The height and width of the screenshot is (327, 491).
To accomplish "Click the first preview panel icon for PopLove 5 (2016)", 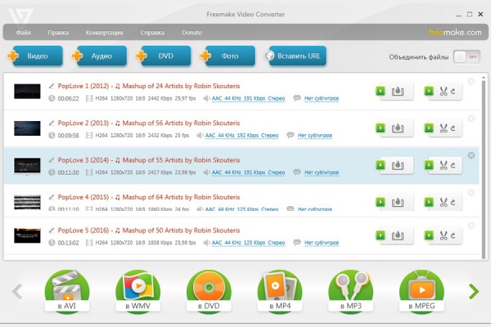I will [398, 235].
